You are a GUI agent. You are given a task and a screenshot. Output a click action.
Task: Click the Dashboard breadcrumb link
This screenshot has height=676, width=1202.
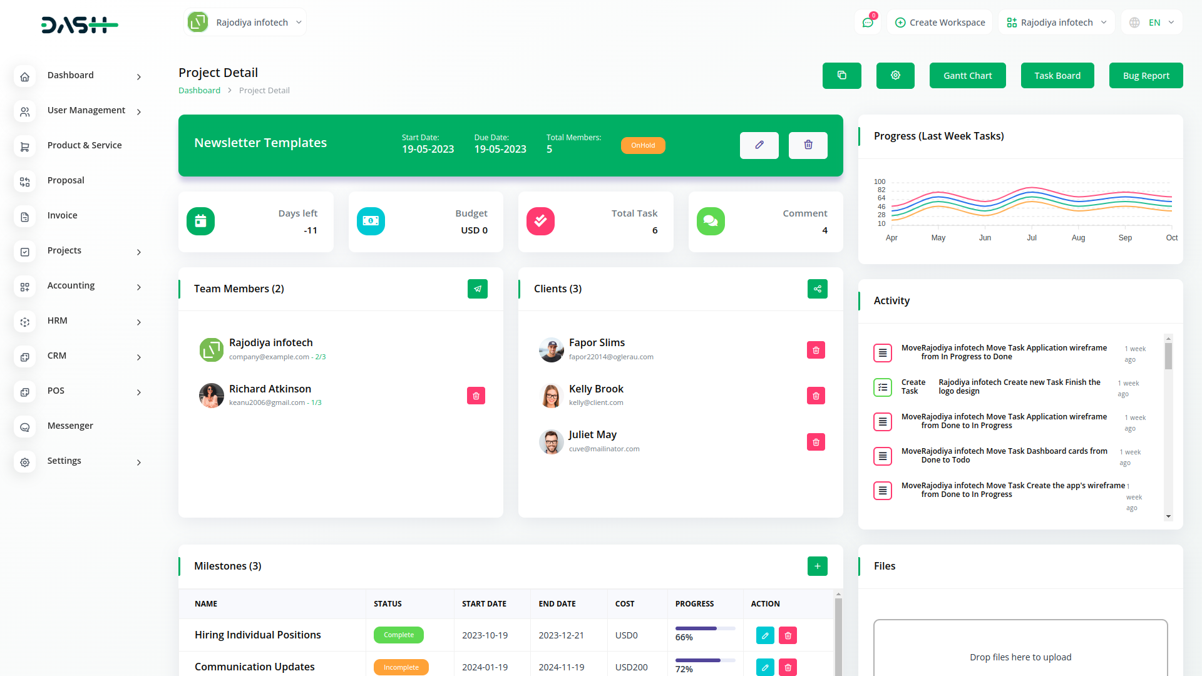199,90
